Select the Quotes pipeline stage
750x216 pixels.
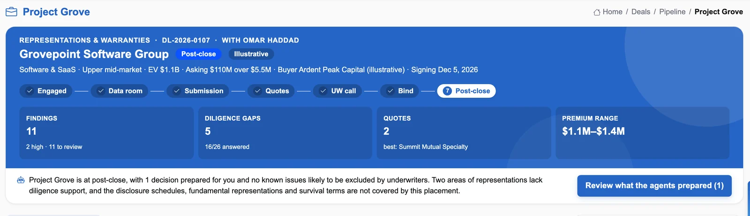point(271,91)
